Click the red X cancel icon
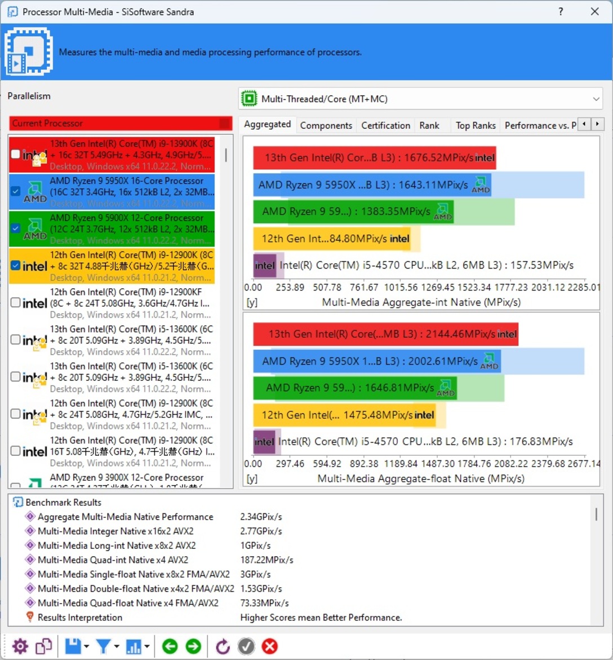This screenshot has width=613, height=660. click(x=270, y=646)
